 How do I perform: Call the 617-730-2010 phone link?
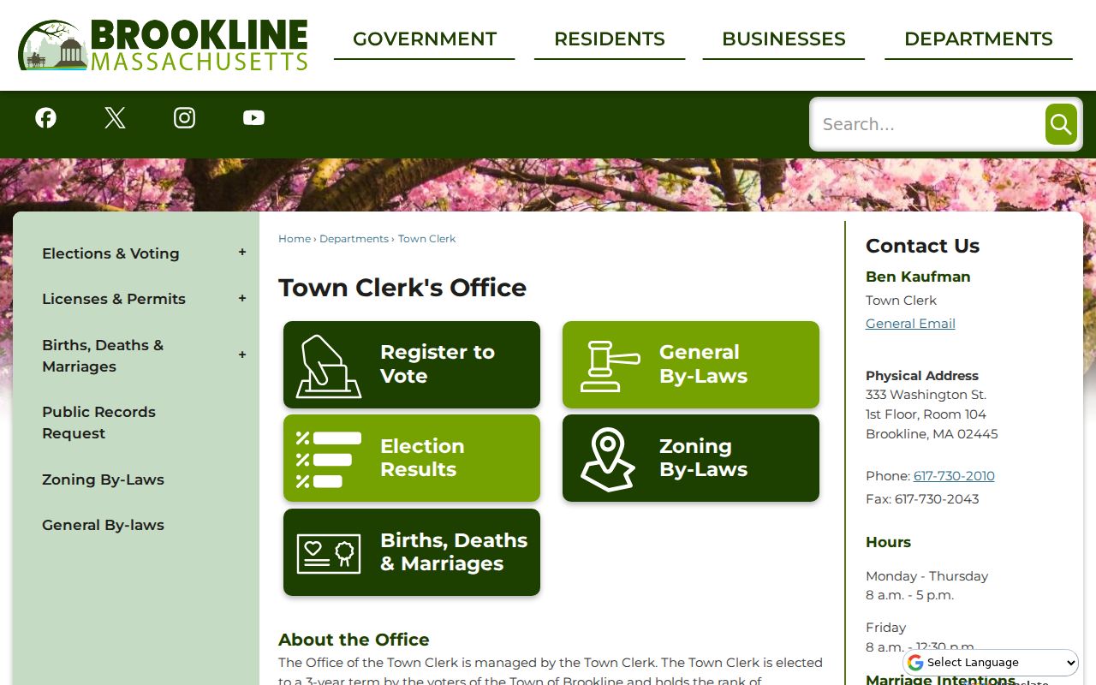[x=954, y=476]
